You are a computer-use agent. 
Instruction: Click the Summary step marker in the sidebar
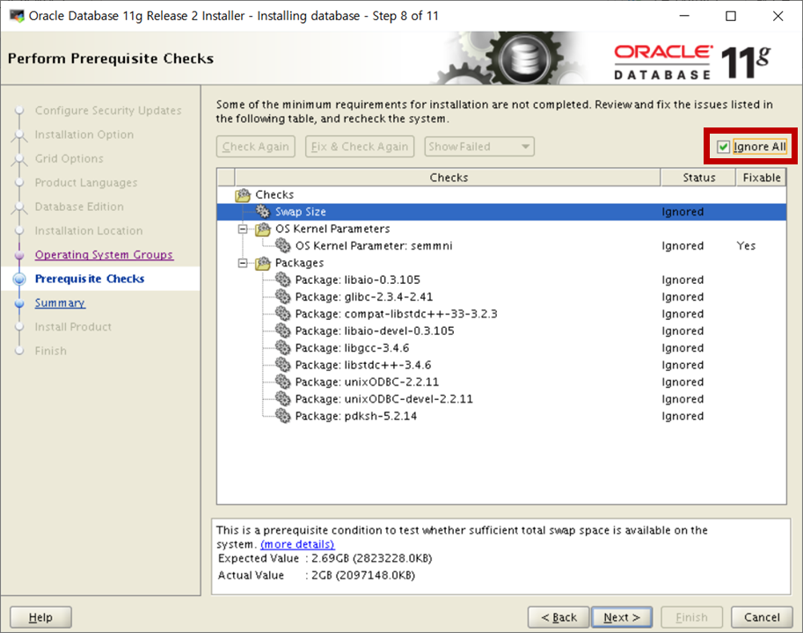[x=19, y=303]
